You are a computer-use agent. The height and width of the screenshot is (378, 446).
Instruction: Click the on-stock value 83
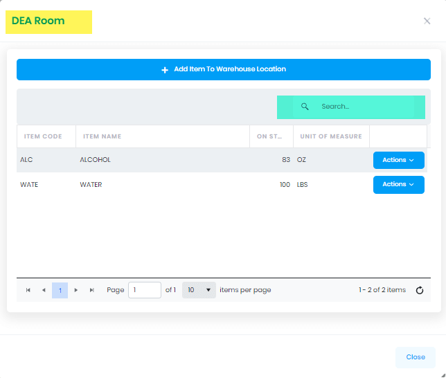tap(286, 160)
